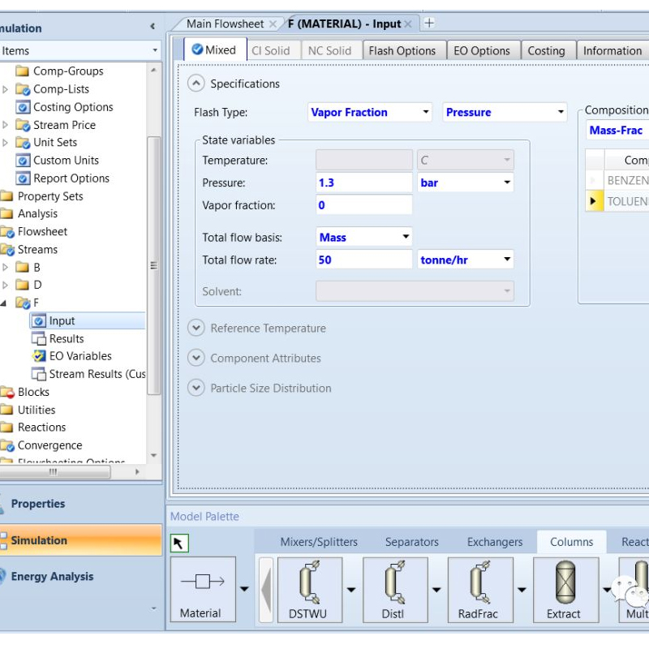Expand the Particle Size Distribution section
The height and width of the screenshot is (649, 649).
(x=196, y=388)
